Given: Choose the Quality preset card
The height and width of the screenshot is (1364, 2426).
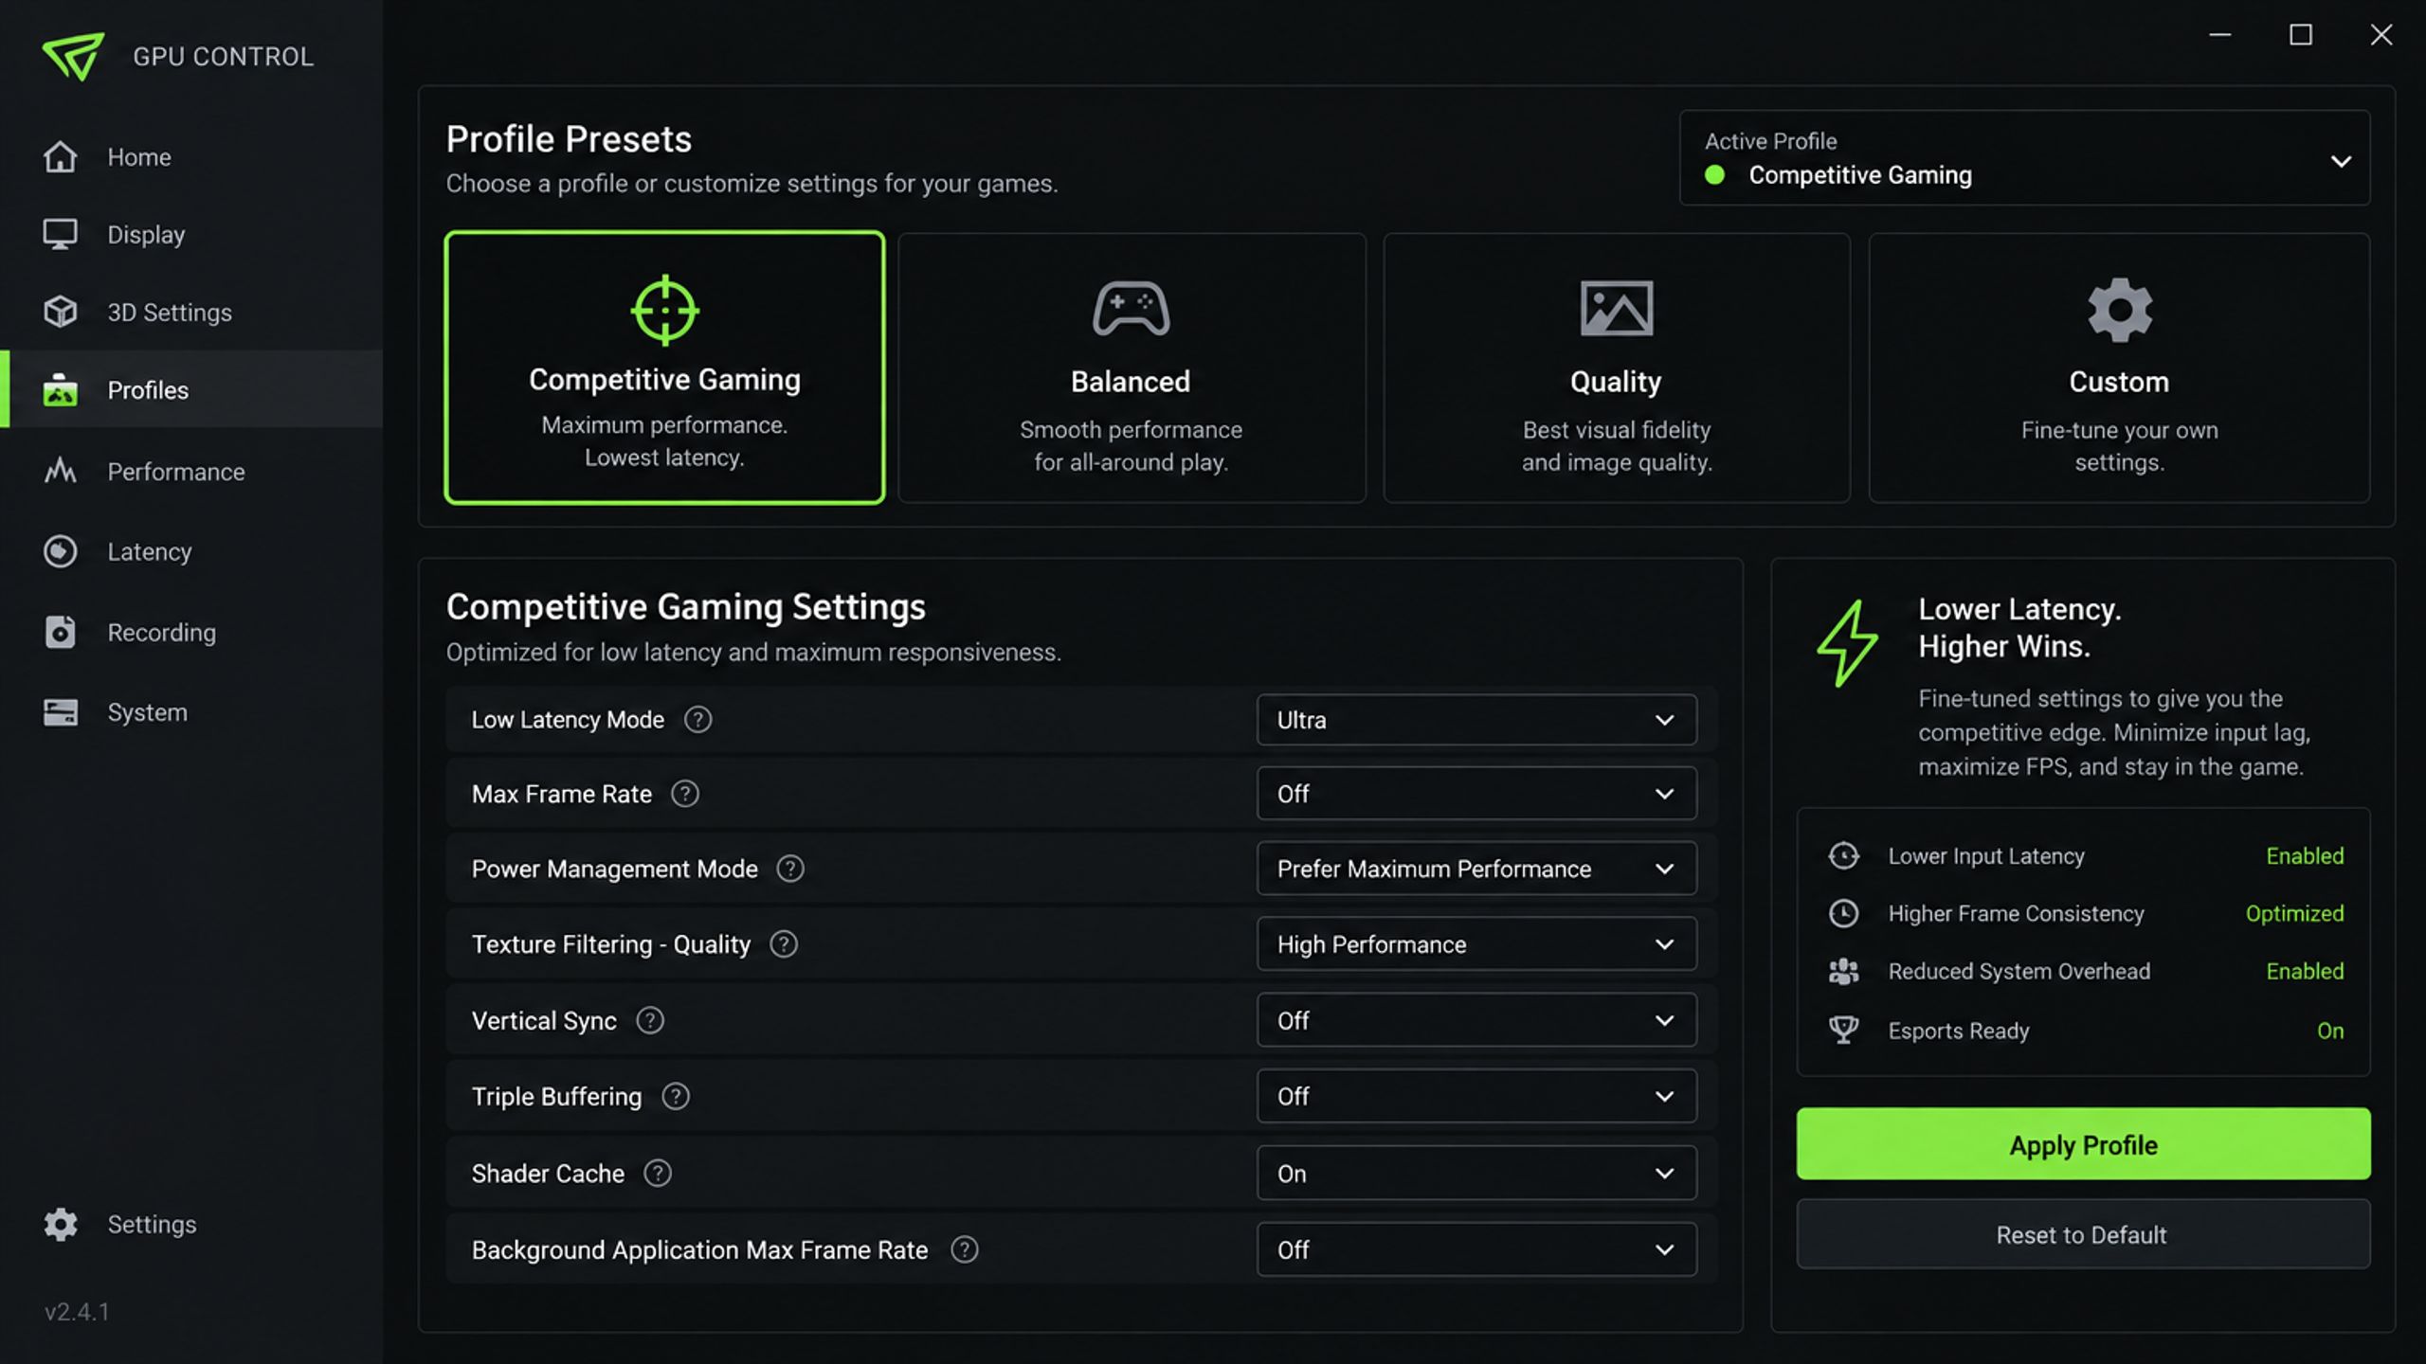Looking at the screenshot, I should (x=1617, y=368).
